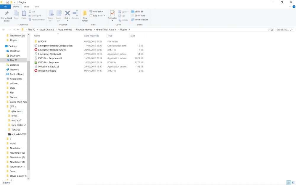Viewport: 296px width, 185px height.
Task: Create a New folder from ribbon
Action: [85, 16]
